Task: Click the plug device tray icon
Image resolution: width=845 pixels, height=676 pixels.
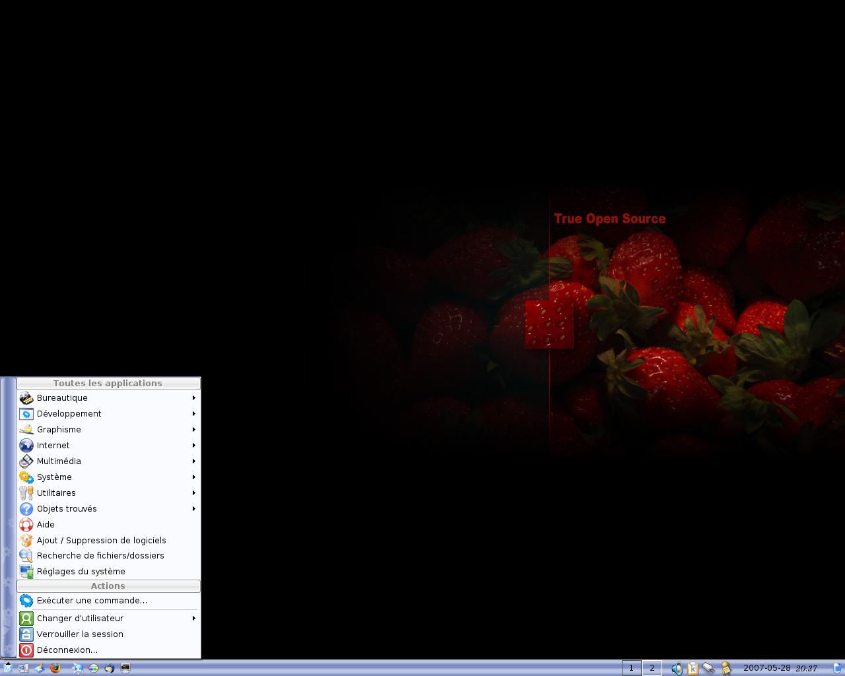Action: tap(709, 669)
